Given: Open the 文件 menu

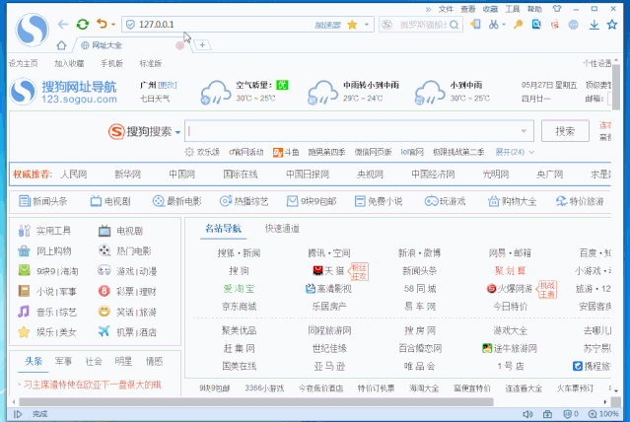Looking at the screenshot, I should tap(446, 9).
